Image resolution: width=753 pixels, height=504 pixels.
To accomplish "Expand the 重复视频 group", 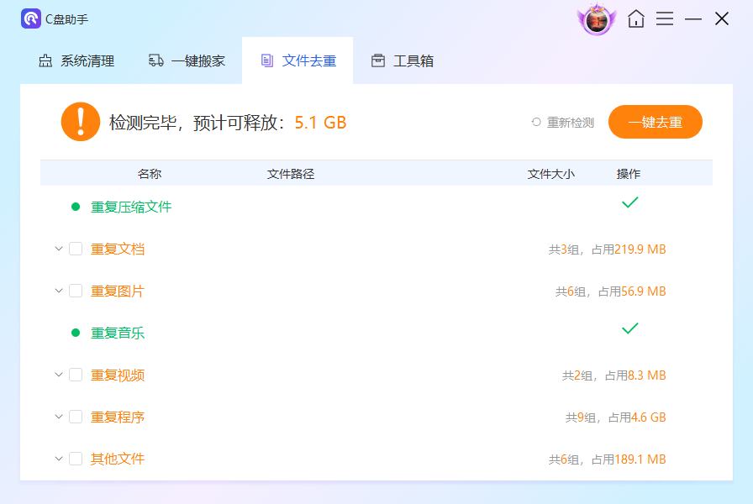I will point(57,375).
